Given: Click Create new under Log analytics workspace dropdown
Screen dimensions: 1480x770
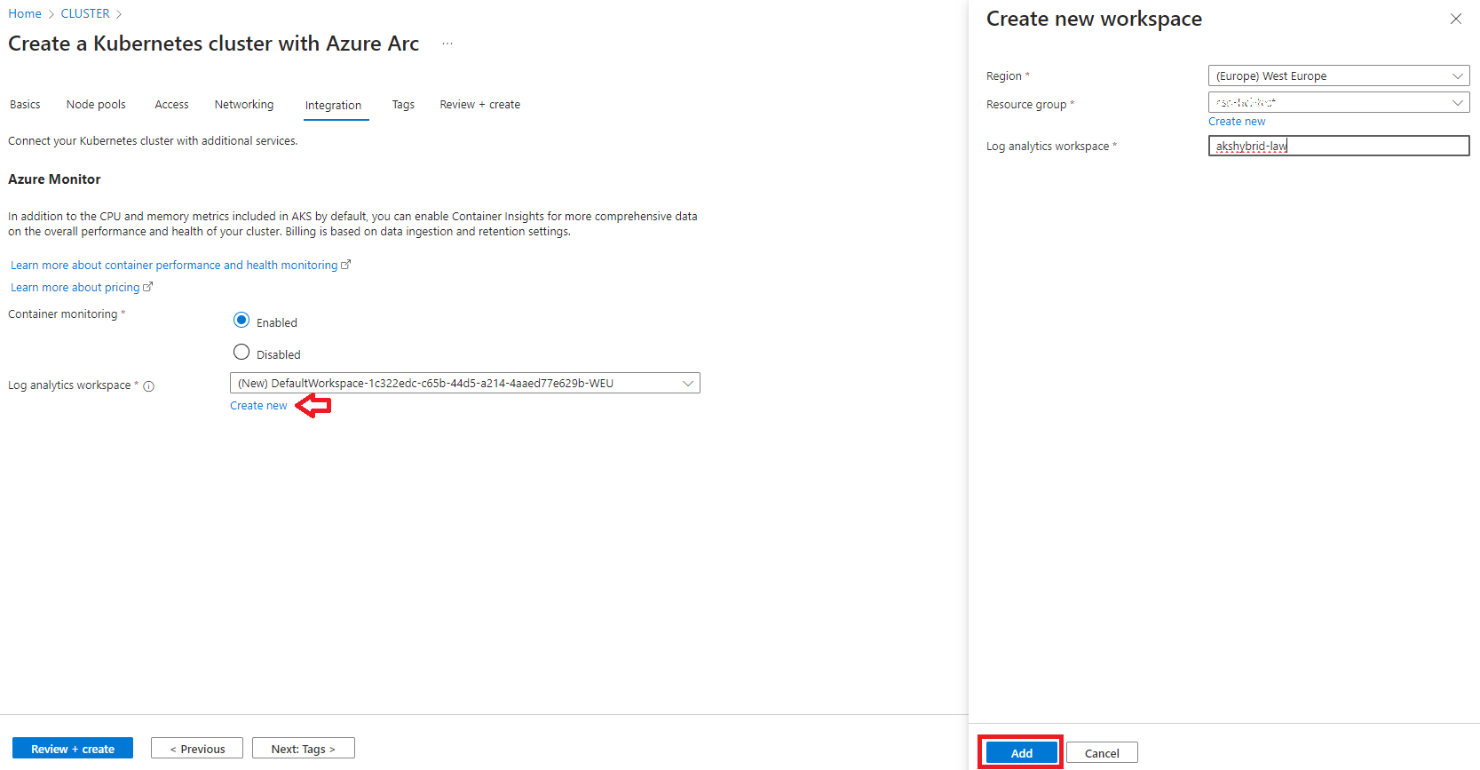Looking at the screenshot, I should (x=258, y=406).
